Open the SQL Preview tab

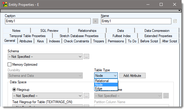(49, 31)
